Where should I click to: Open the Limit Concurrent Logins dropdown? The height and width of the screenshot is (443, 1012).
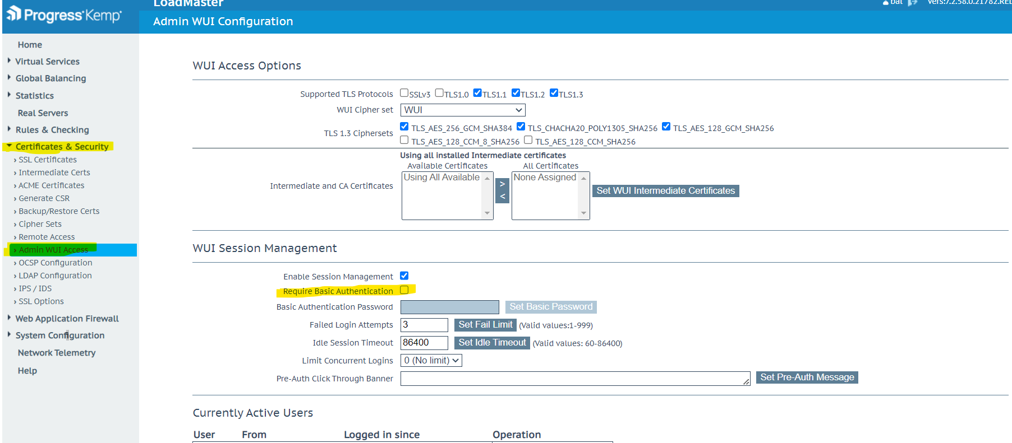tap(431, 361)
